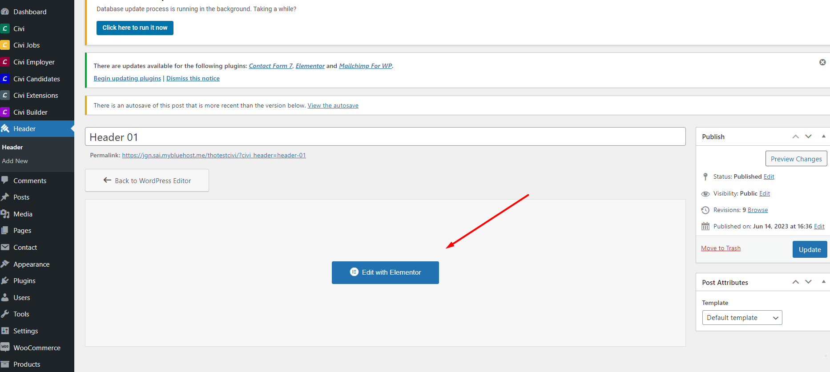The width and height of the screenshot is (830, 372).
Task: Go Back to WordPress Editor
Action: pyautogui.click(x=147, y=180)
